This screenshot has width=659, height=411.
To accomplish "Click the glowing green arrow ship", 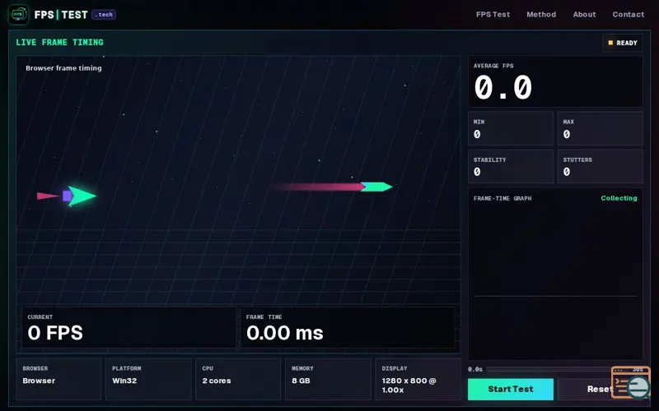I will [81, 196].
